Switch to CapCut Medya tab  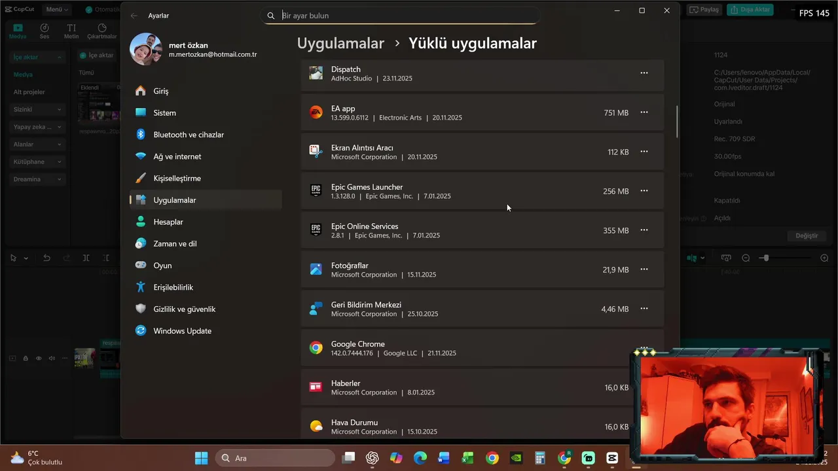[18, 31]
